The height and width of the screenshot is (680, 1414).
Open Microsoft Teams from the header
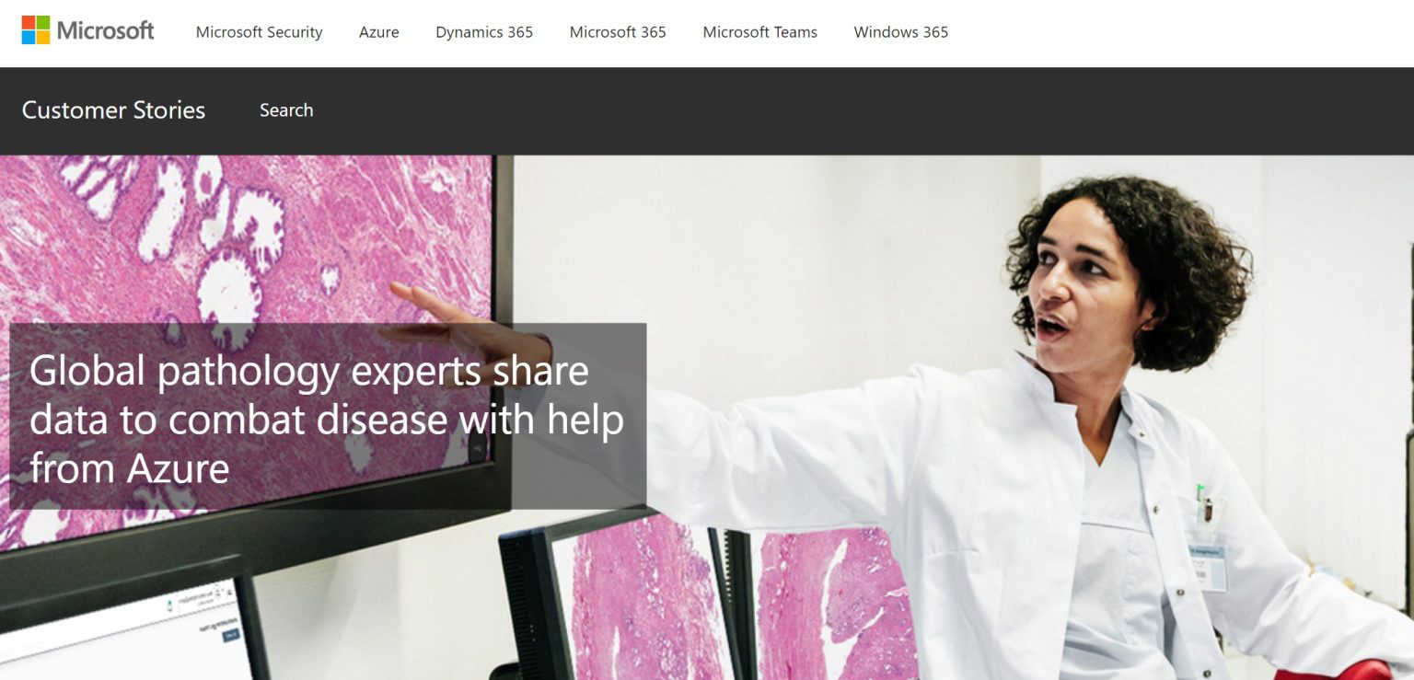[x=759, y=32]
